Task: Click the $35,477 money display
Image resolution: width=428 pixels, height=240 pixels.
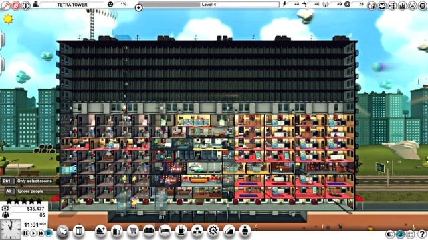Action: coord(35,209)
